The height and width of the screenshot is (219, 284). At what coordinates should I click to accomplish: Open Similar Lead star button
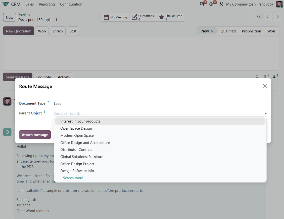(171, 17)
